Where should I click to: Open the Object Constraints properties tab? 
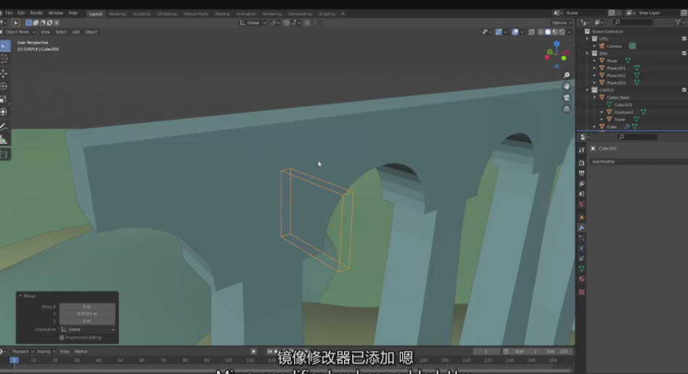tap(581, 259)
